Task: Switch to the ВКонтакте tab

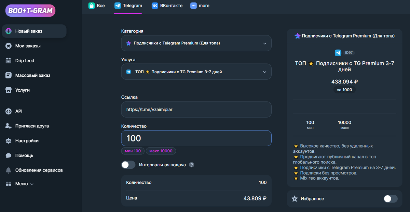Action: pyautogui.click(x=167, y=6)
